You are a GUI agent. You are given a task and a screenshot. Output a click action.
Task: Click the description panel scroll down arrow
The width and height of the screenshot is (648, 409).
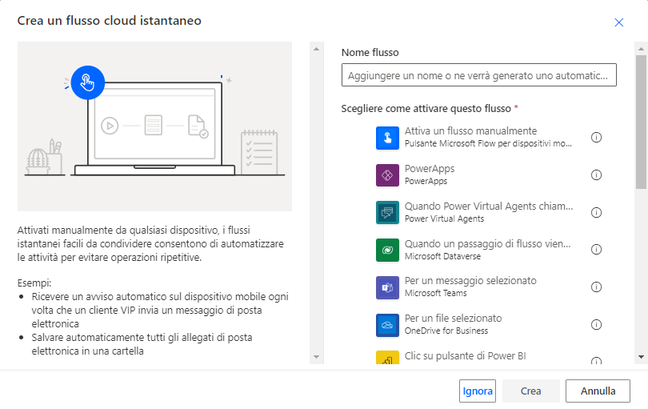click(316, 357)
